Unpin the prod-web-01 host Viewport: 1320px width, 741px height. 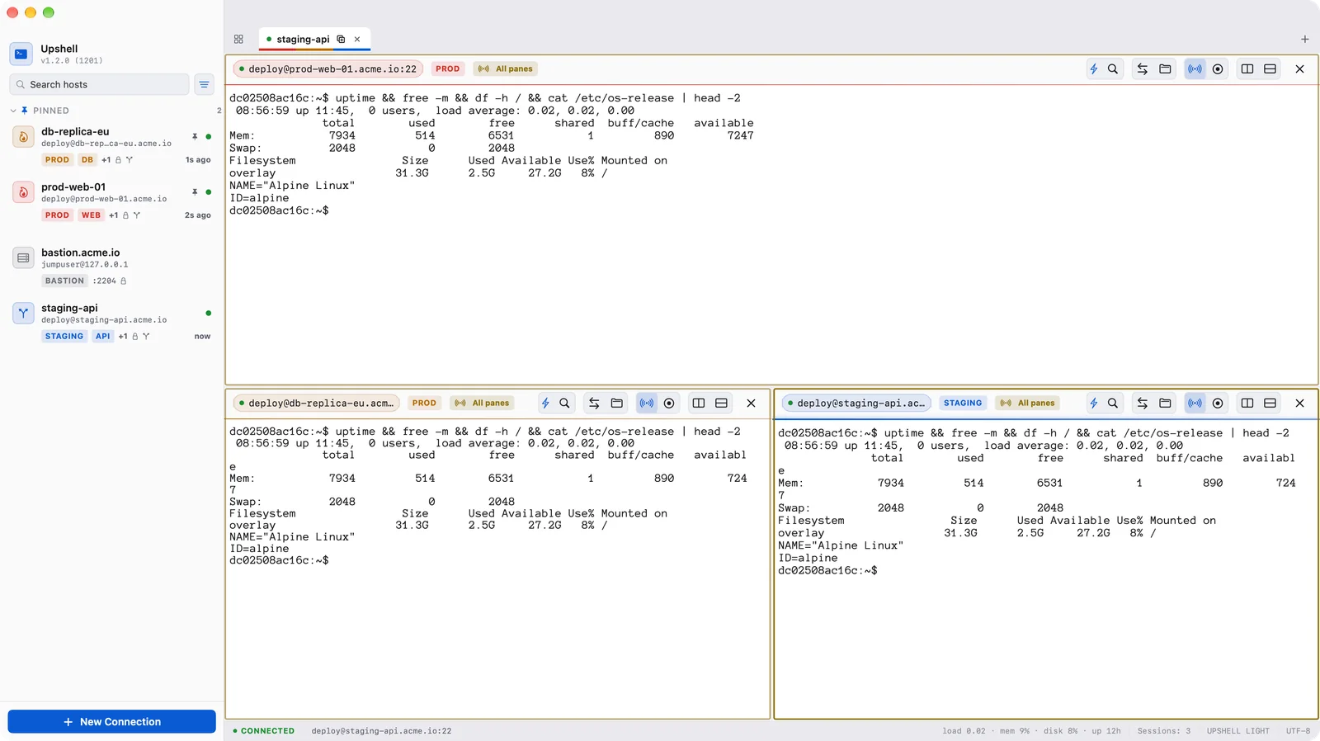coord(195,192)
